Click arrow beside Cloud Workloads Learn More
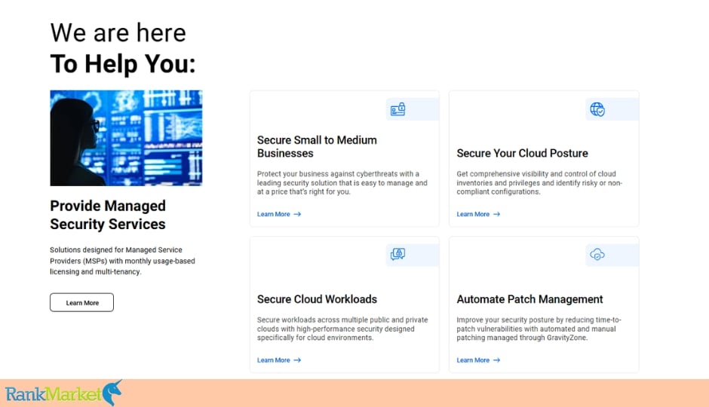Viewport: 709px width, 407px height. [x=297, y=360]
